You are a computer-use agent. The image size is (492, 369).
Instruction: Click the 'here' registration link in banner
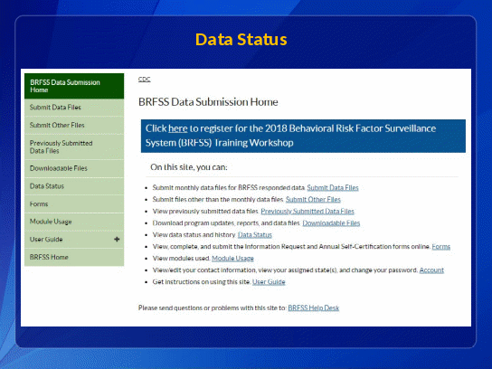177,128
